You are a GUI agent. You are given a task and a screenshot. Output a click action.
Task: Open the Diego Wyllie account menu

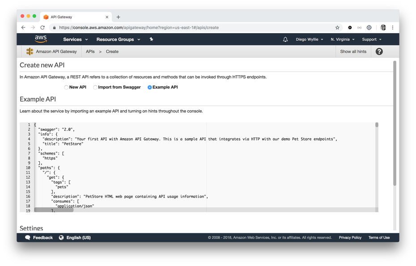tap(310, 39)
